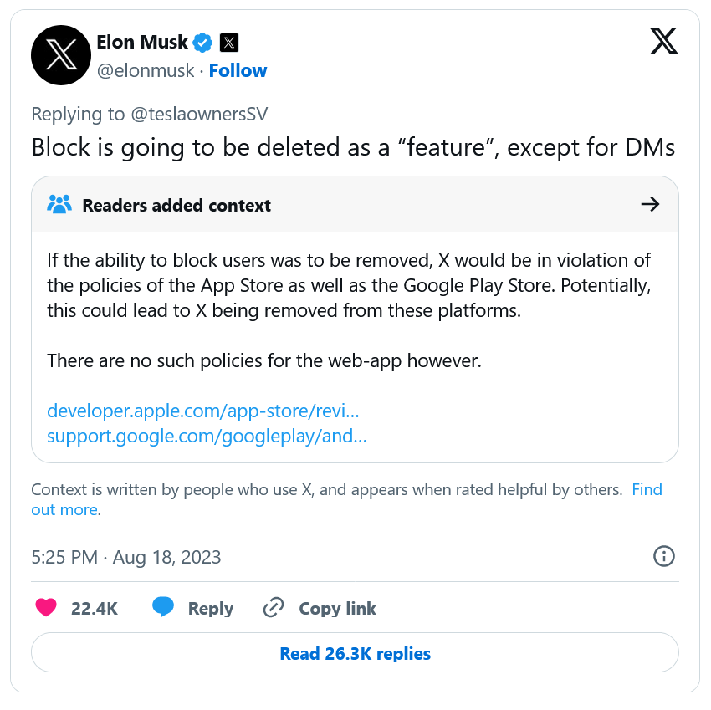Open the developer.apple.com app-store link

pos(203,411)
